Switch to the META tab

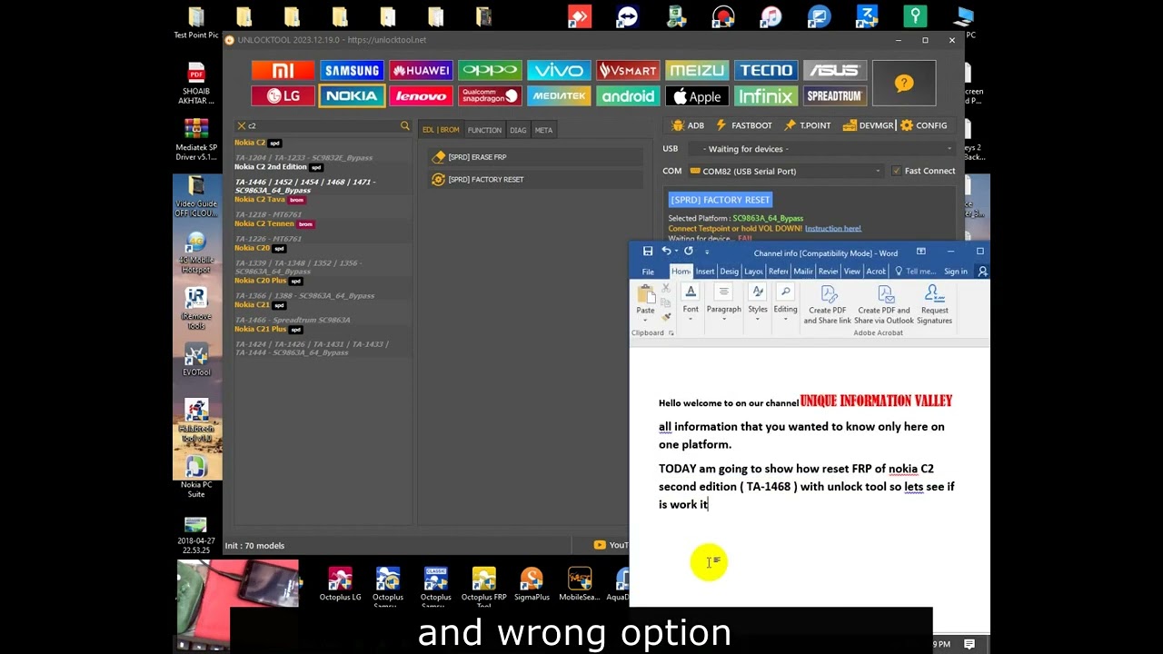click(543, 130)
